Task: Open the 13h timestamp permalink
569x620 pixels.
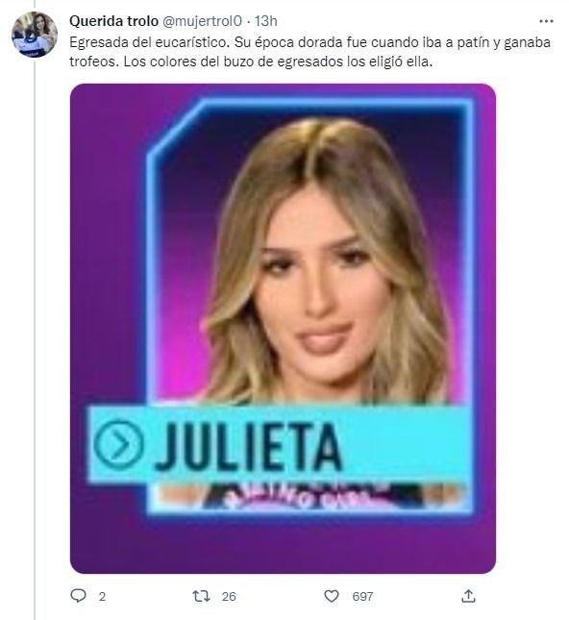Action: 265,21
